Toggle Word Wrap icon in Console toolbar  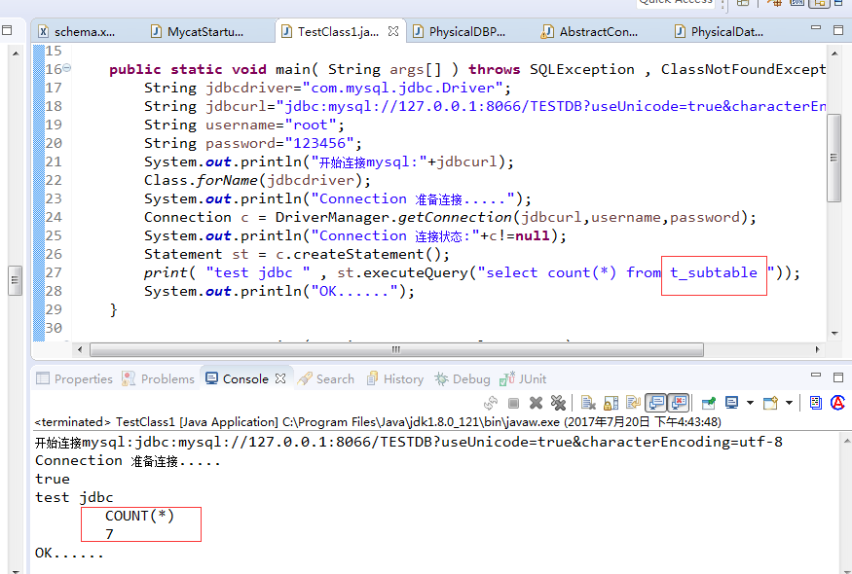coord(634,403)
